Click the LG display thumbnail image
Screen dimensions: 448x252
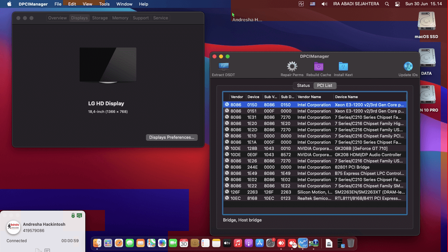pyautogui.click(x=108, y=65)
